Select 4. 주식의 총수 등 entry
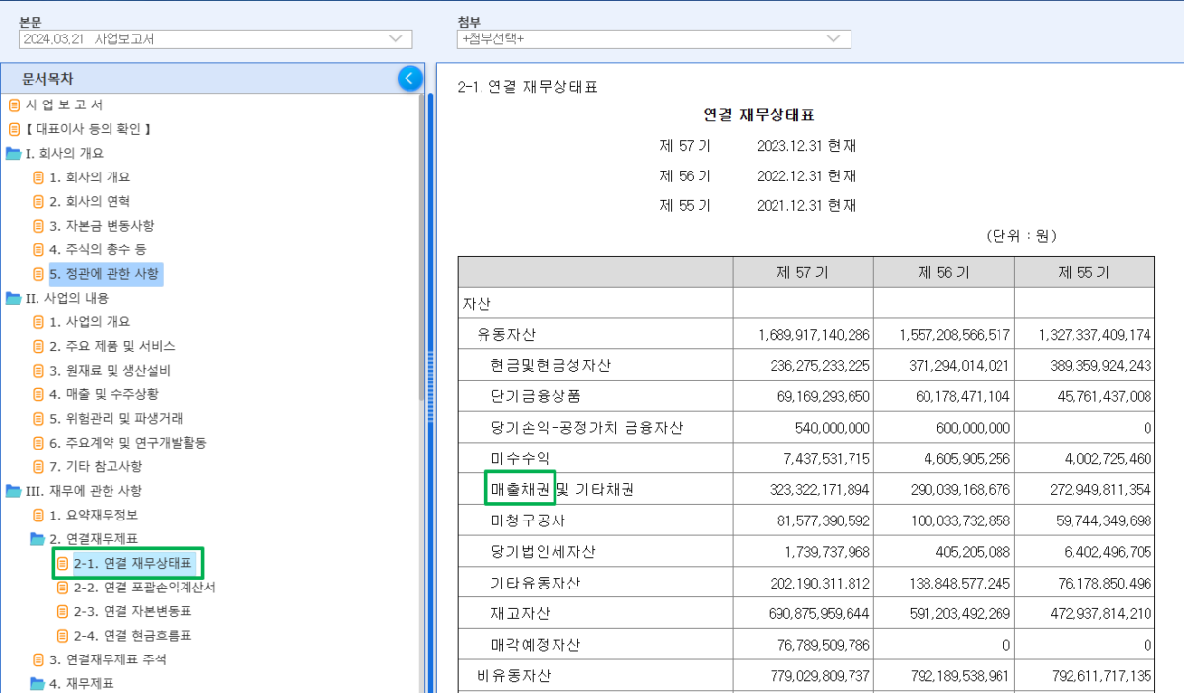 [x=98, y=249]
